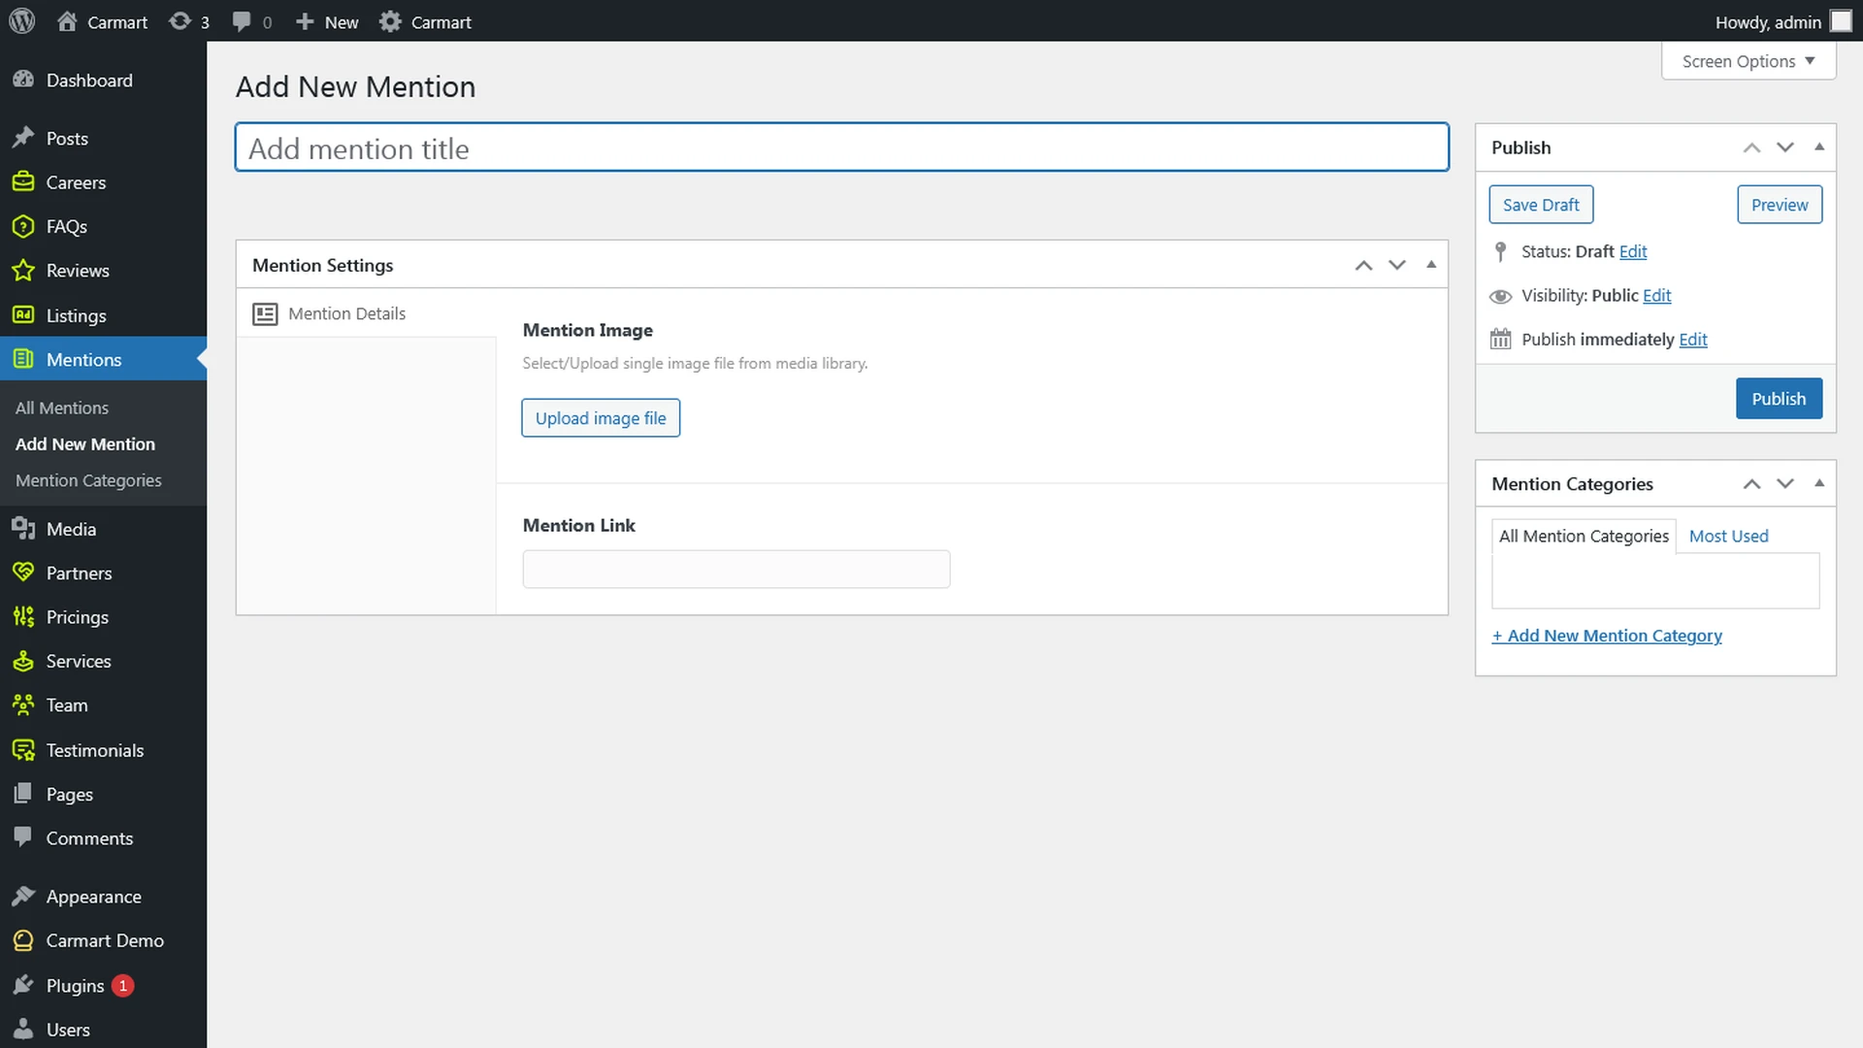Click the Listings Ad icon

pyautogui.click(x=23, y=314)
